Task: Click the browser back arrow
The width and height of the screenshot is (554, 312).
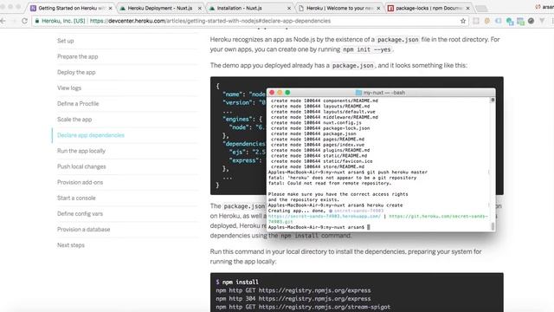Action: 3,21
